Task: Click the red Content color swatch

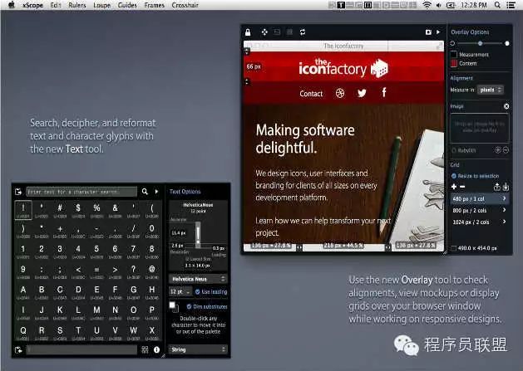Action: (454, 63)
